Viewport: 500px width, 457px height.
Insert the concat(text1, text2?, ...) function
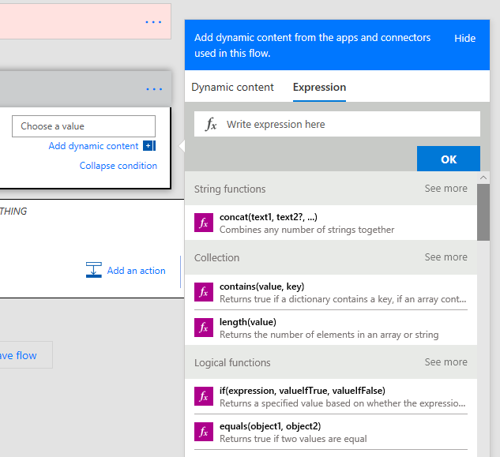331,223
